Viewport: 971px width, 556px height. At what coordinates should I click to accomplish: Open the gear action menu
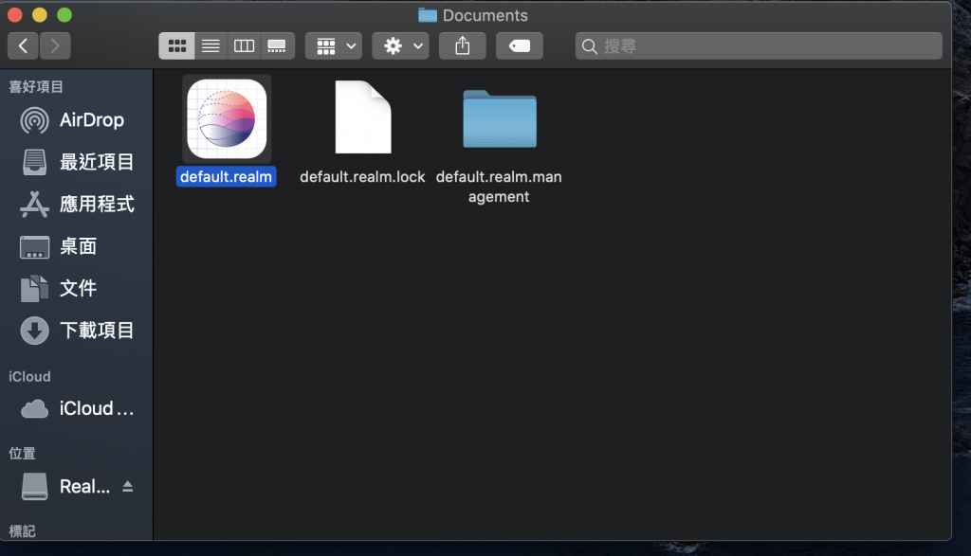pyautogui.click(x=401, y=45)
